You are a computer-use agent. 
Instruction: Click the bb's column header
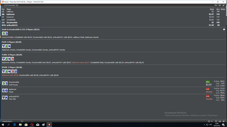(x=218, y=9)
